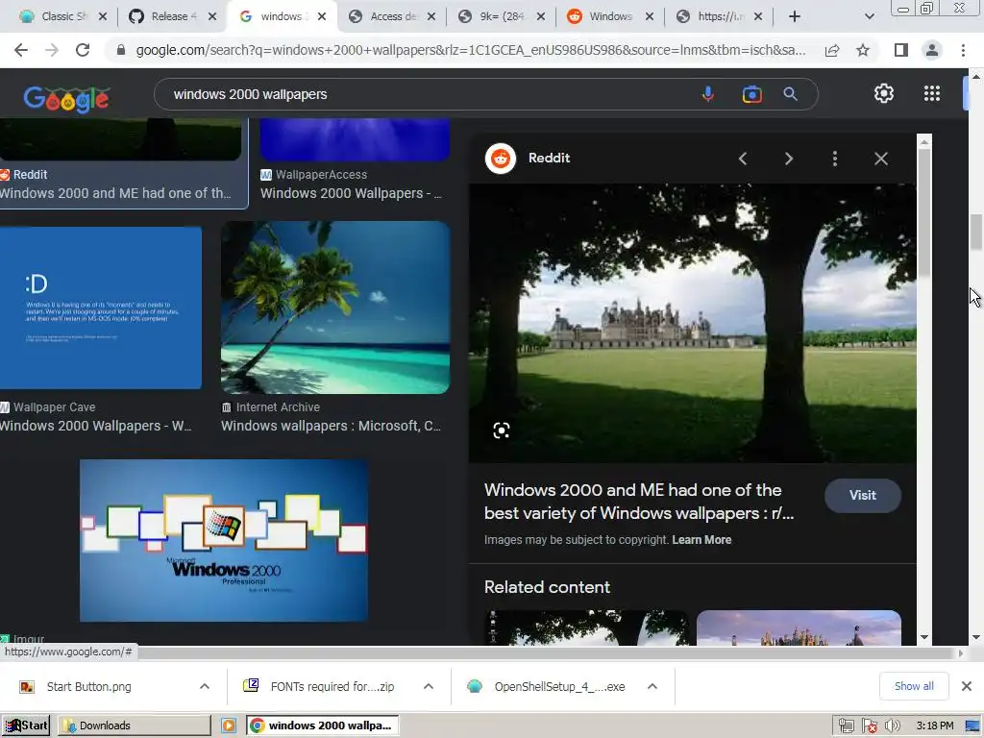This screenshot has width=984, height=738.
Task: Expand options for OpenShellSetup exe download
Action: [x=652, y=686]
